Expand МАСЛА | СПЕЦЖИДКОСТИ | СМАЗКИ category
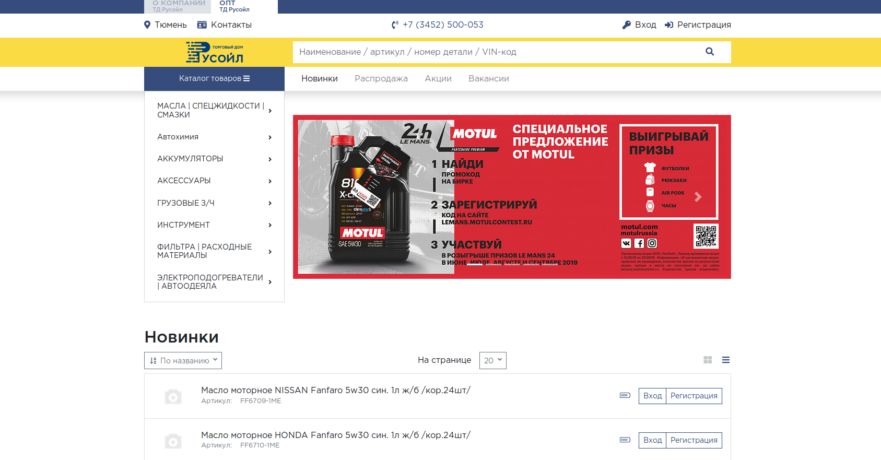881x460 pixels. 214,110
